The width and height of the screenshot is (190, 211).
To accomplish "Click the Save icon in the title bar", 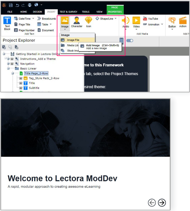I will (x=11, y=5).
